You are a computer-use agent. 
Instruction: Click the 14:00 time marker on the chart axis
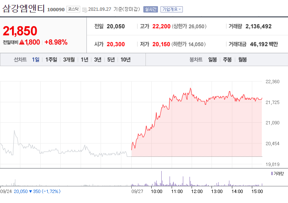tap(237, 192)
